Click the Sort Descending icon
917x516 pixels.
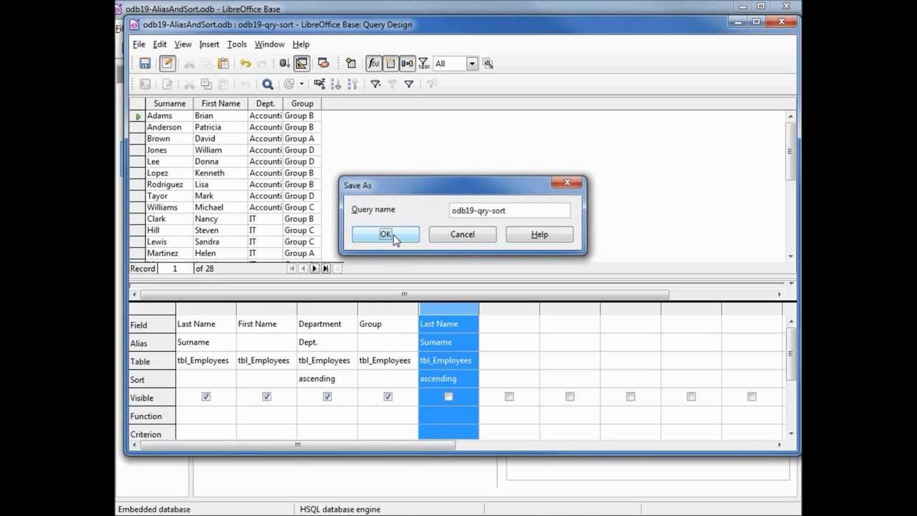(x=352, y=84)
